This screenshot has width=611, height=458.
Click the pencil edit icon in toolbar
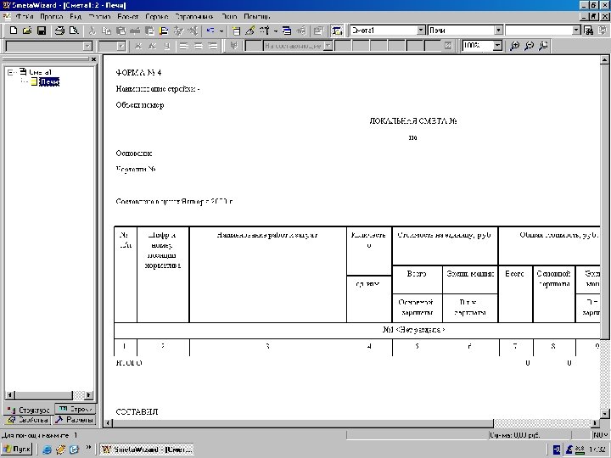tap(250, 31)
